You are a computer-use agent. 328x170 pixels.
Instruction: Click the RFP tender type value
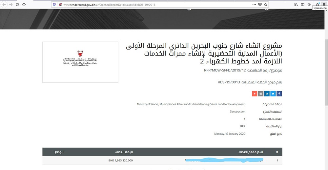pos(243,126)
